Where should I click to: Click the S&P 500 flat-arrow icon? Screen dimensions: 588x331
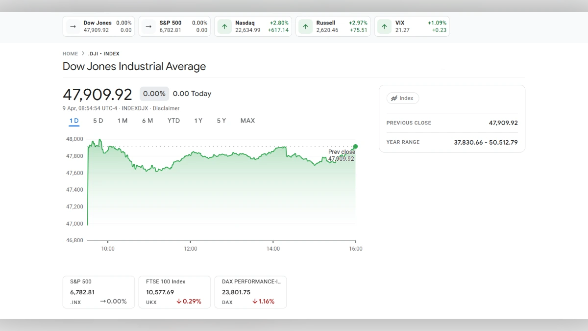click(x=148, y=26)
